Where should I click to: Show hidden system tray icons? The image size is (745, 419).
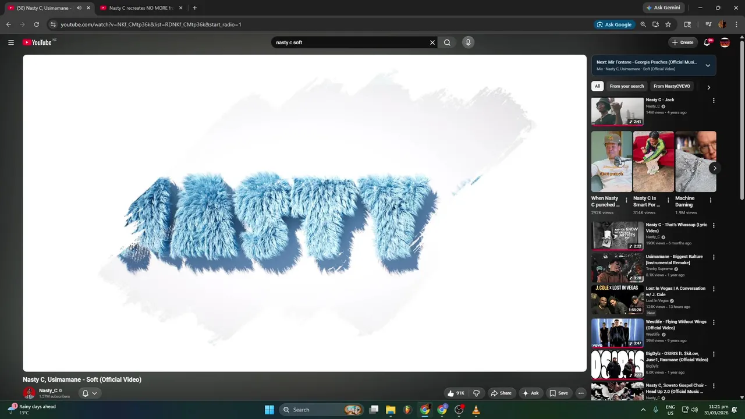(643, 410)
